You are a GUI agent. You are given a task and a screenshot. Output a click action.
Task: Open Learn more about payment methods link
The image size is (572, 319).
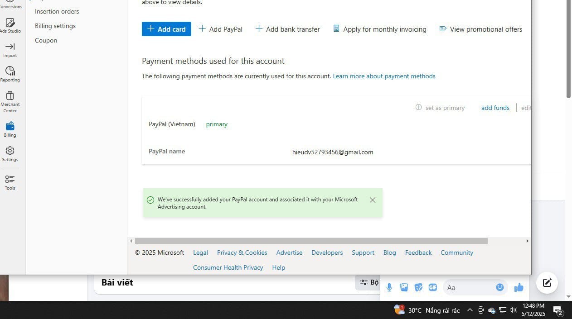point(384,76)
